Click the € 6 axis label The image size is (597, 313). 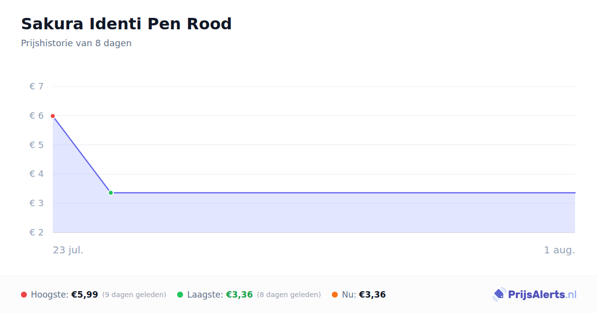tap(36, 116)
